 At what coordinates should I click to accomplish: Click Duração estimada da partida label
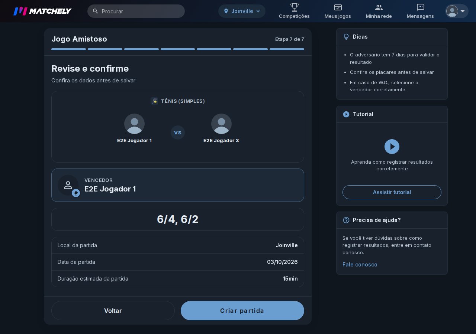pos(93,279)
